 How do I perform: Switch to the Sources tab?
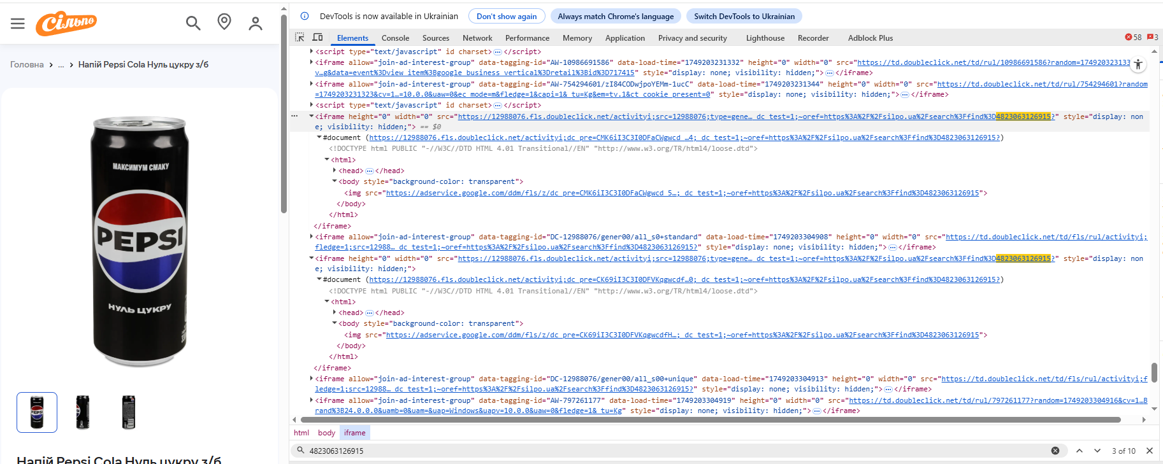pos(436,38)
